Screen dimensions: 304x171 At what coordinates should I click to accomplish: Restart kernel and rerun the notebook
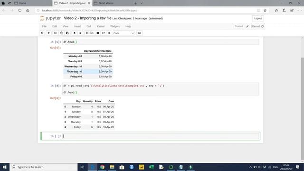tap(109, 33)
